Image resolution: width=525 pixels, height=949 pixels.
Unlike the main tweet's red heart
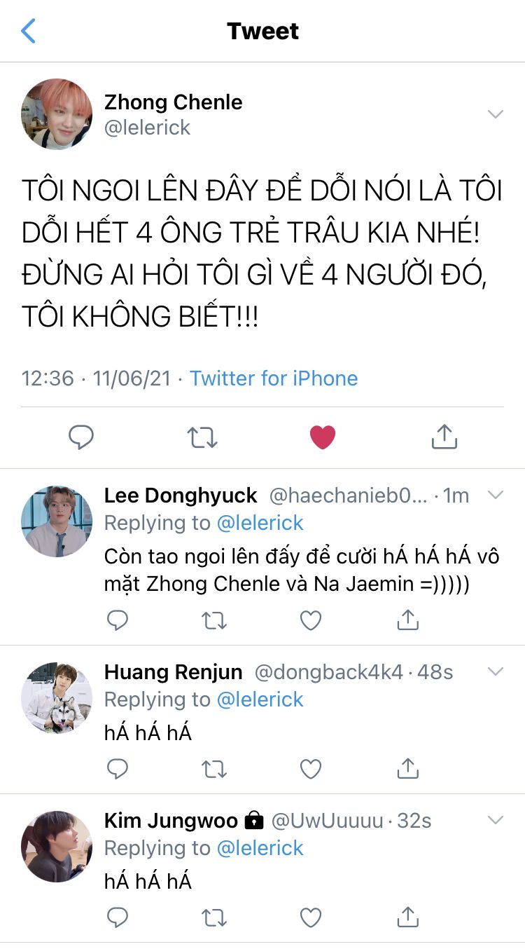(x=323, y=437)
